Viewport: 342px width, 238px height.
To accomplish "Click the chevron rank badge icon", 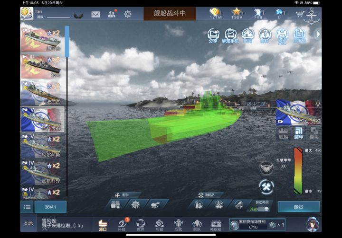I will (266, 168).
